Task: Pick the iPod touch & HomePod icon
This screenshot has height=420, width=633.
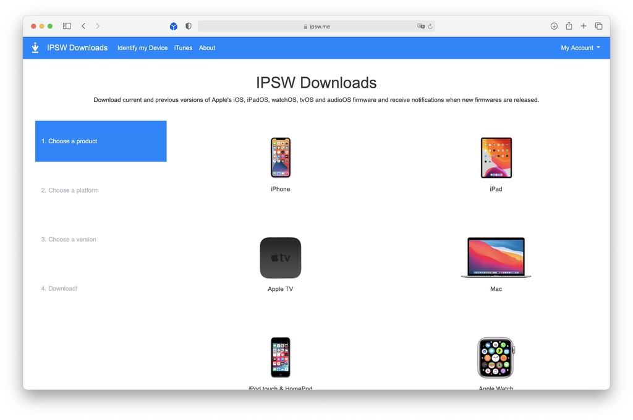Action: (281, 356)
